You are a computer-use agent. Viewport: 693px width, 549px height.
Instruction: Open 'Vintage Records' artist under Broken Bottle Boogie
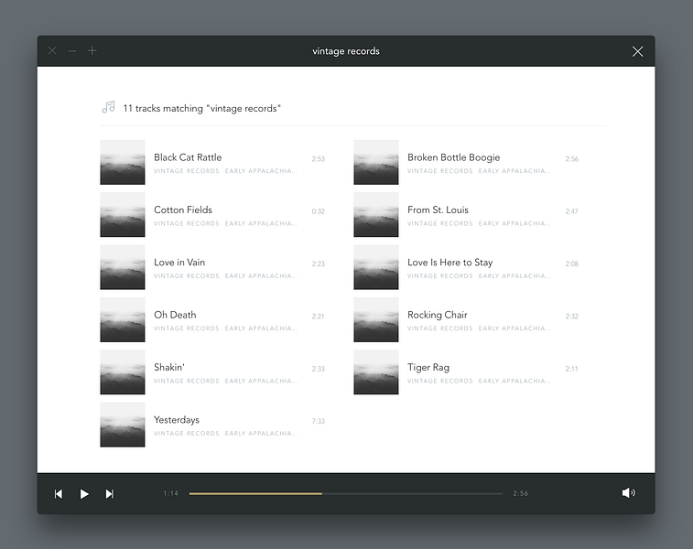[x=440, y=171]
